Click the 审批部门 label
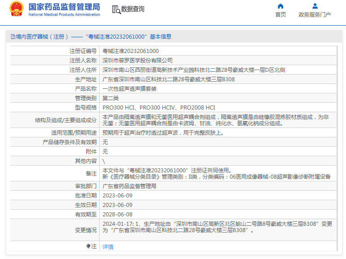The height and width of the screenshot is (259, 346). click(x=86, y=186)
